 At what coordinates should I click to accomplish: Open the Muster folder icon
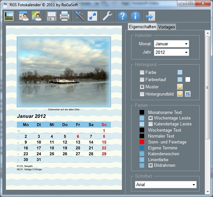click(x=180, y=87)
